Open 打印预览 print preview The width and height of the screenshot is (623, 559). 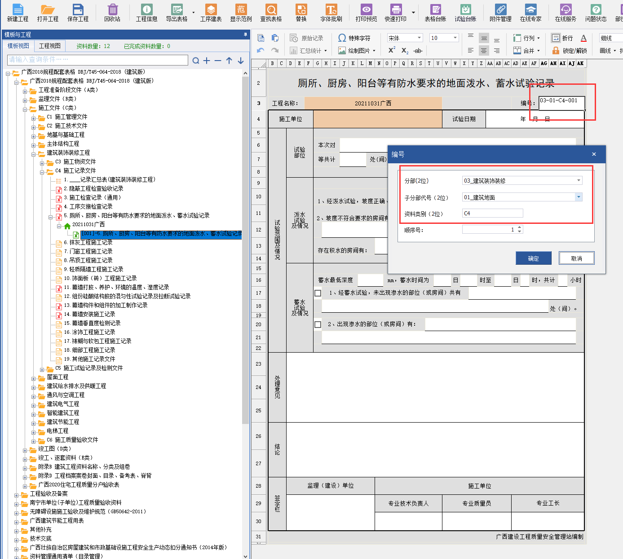[x=366, y=13]
